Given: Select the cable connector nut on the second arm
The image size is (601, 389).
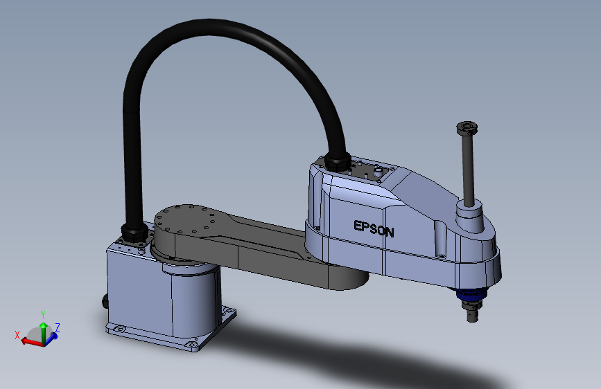Looking at the screenshot, I should coord(338,161).
